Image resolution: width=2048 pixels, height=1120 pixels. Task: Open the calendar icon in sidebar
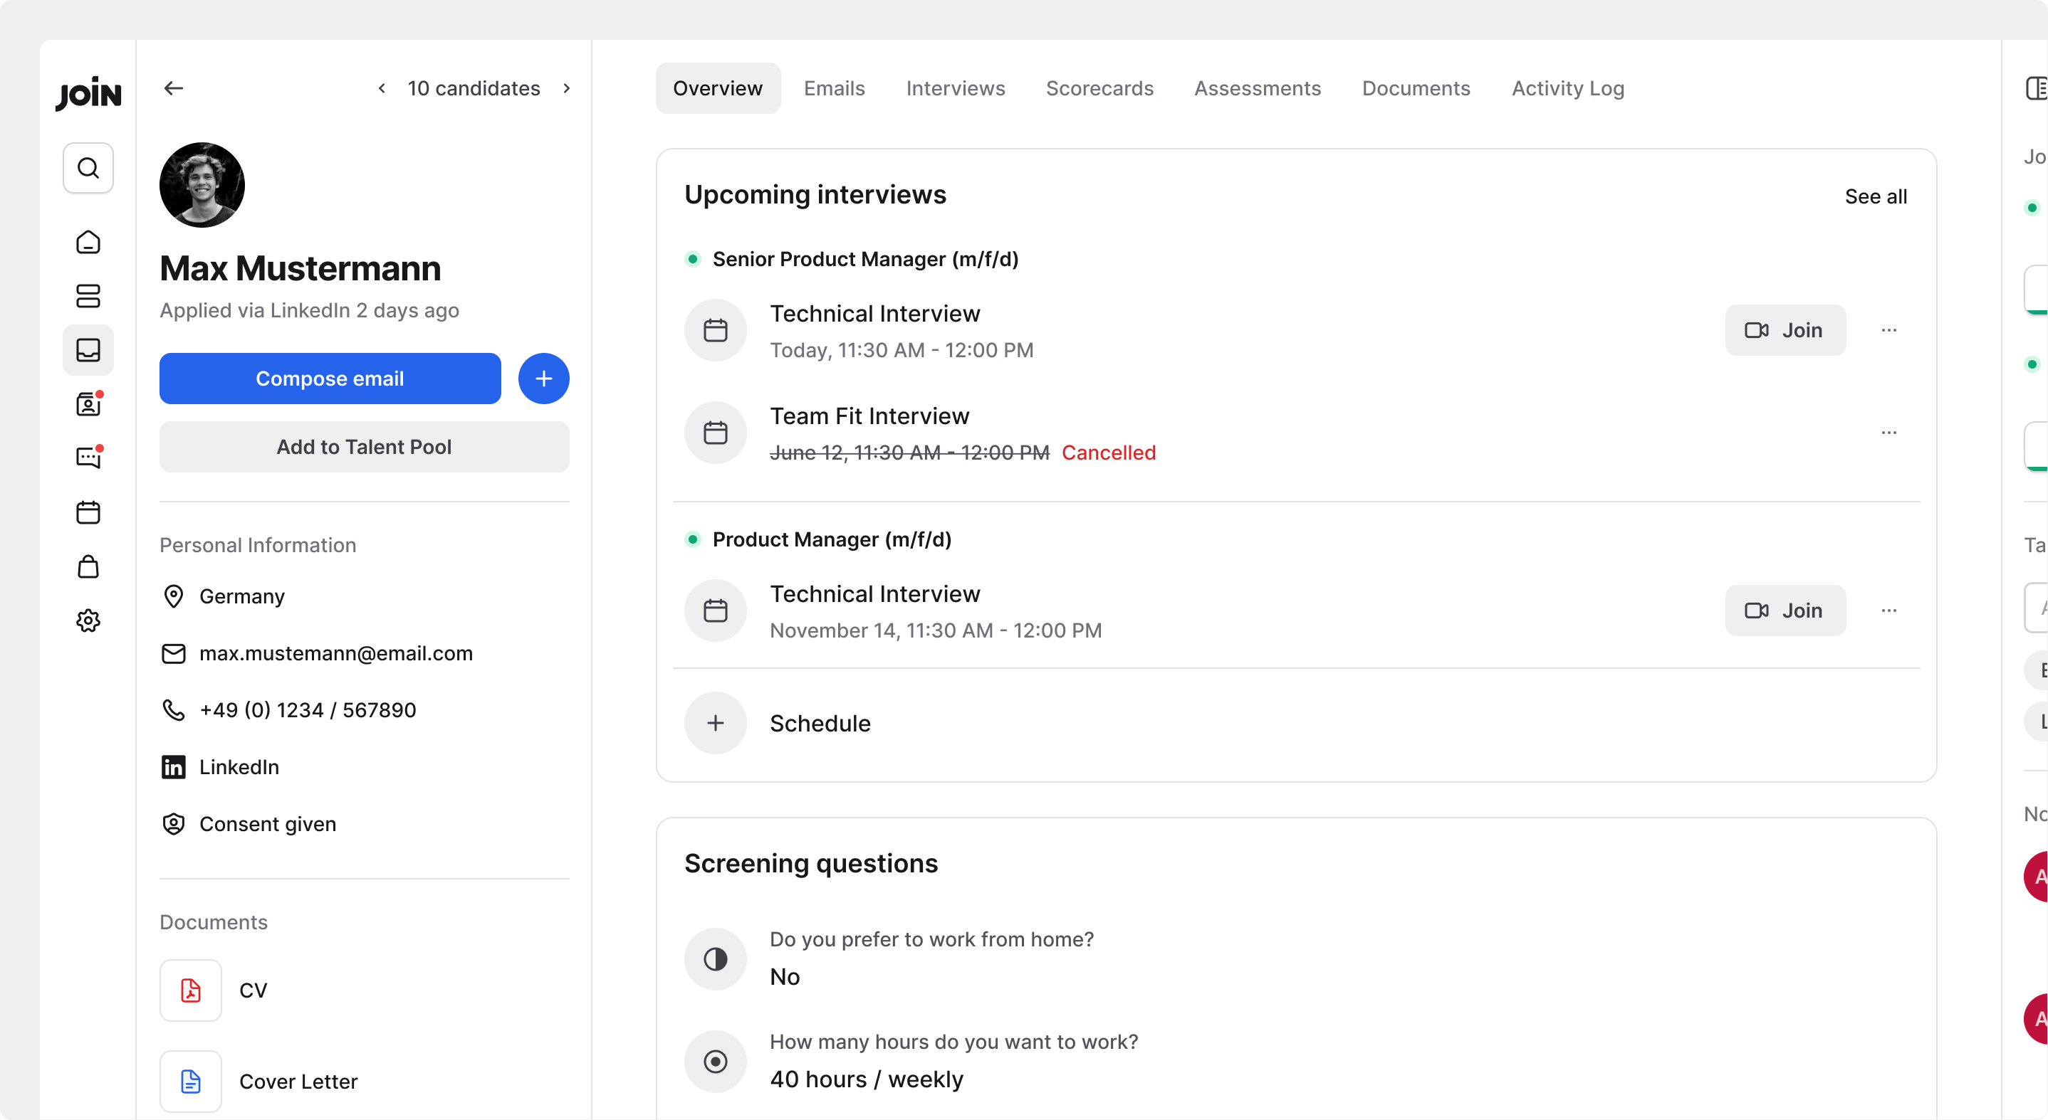click(x=88, y=512)
